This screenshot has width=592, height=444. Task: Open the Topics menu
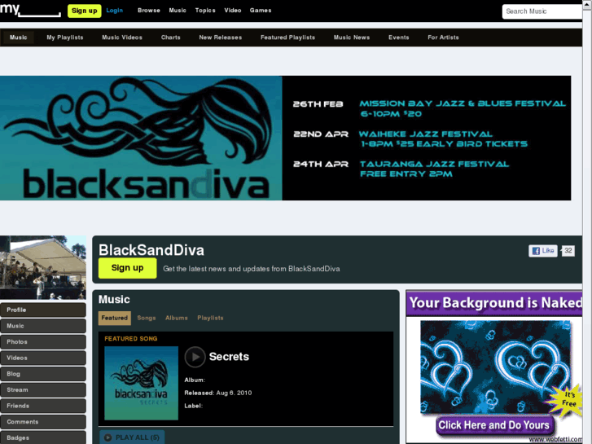(205, 11)
